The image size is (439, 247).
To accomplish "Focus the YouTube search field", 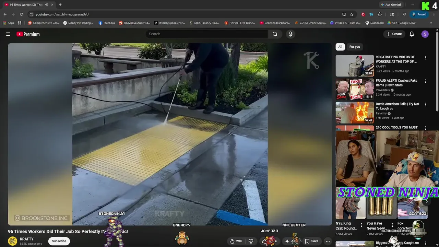I will pyautogui.click(x=207, y=34).
